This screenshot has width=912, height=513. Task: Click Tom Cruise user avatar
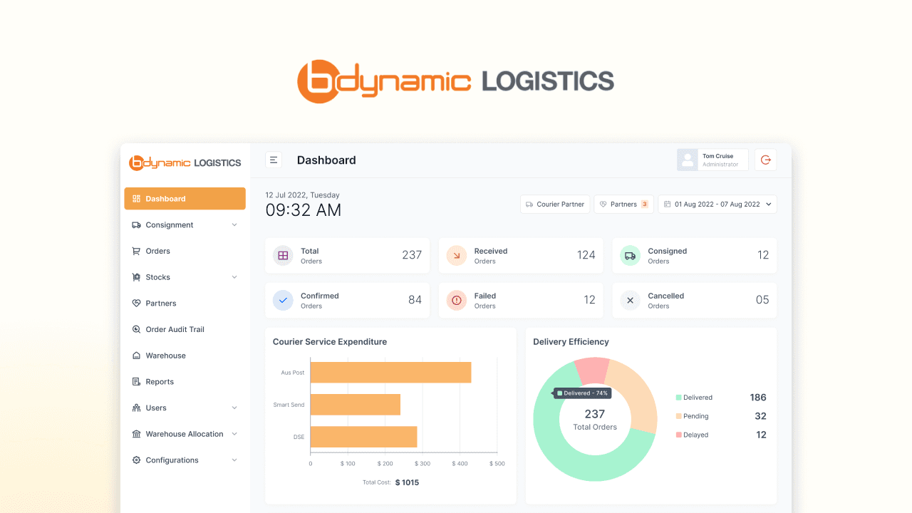click(x=688, y=160)
